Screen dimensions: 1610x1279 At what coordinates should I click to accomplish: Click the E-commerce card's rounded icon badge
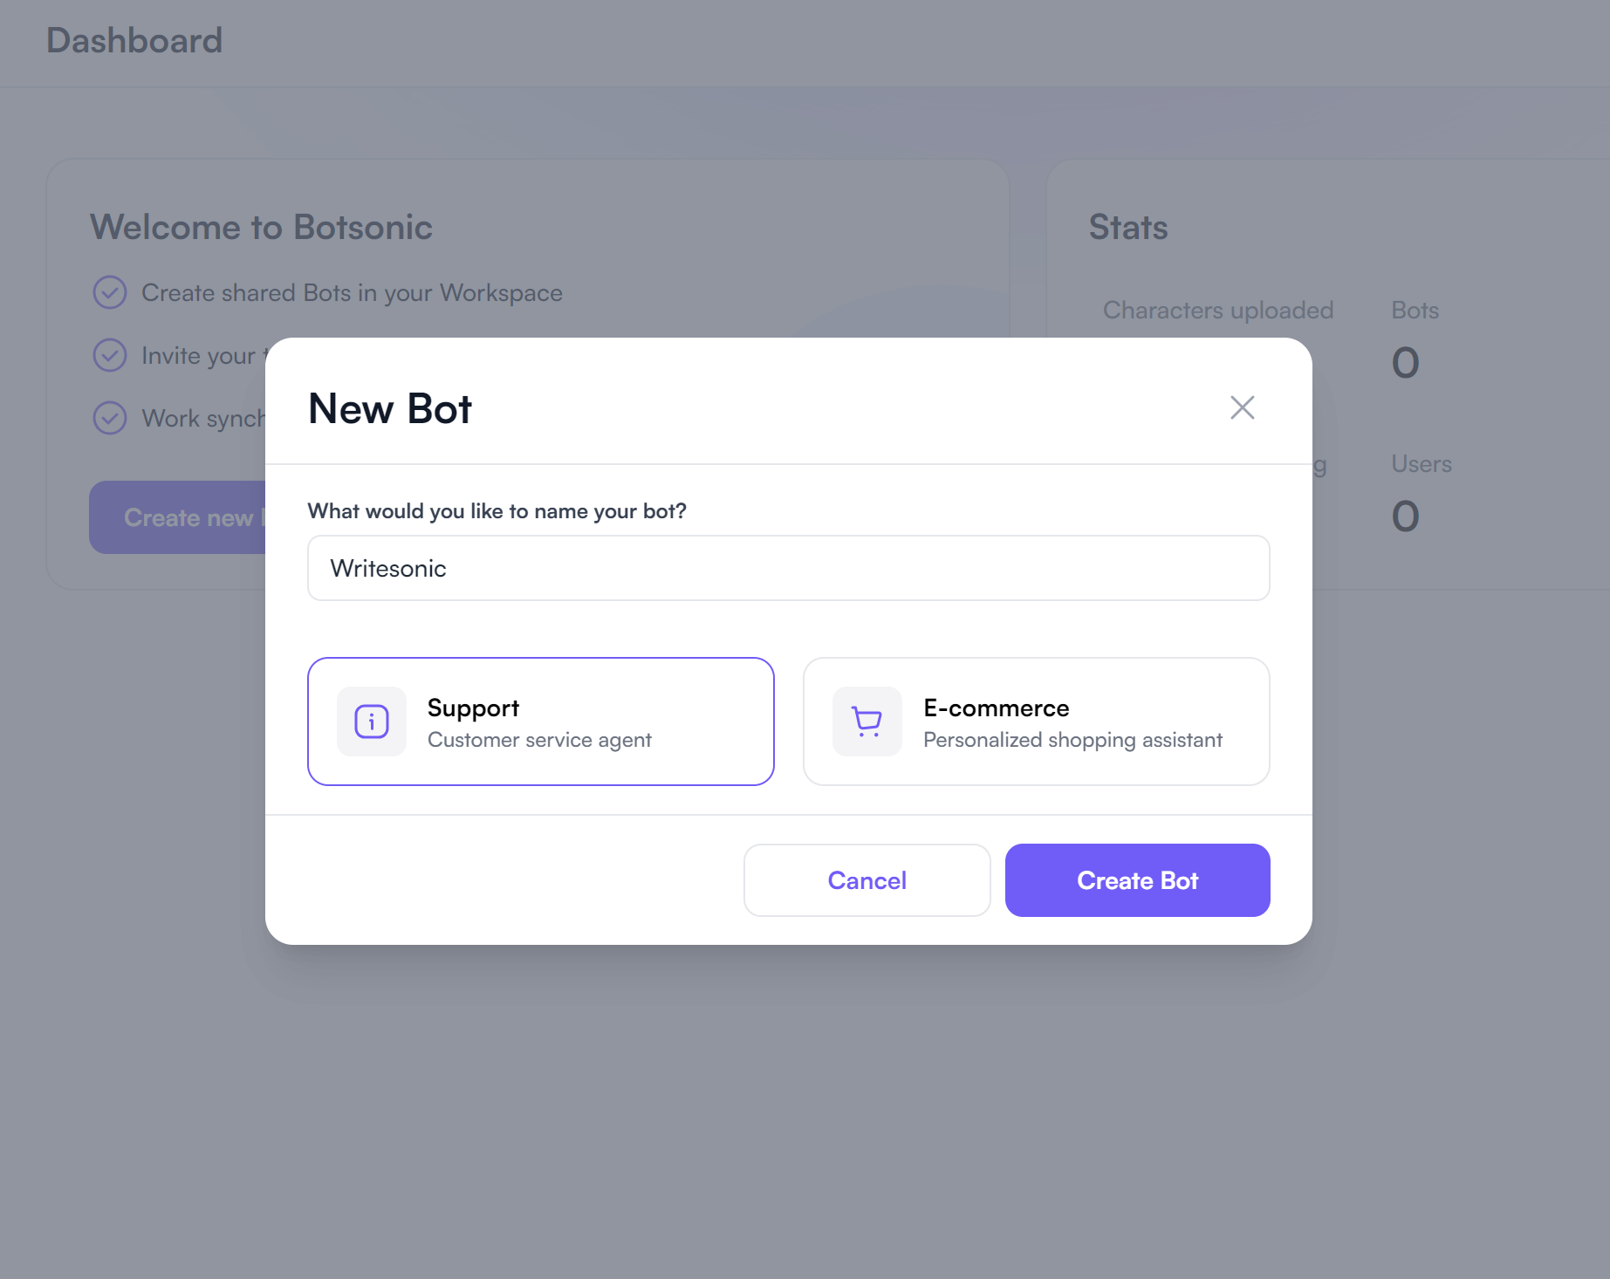coord(866,722)
